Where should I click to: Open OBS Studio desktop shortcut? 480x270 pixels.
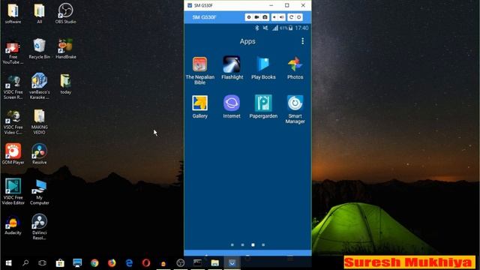pyautogui.click(x=65, y=13)
